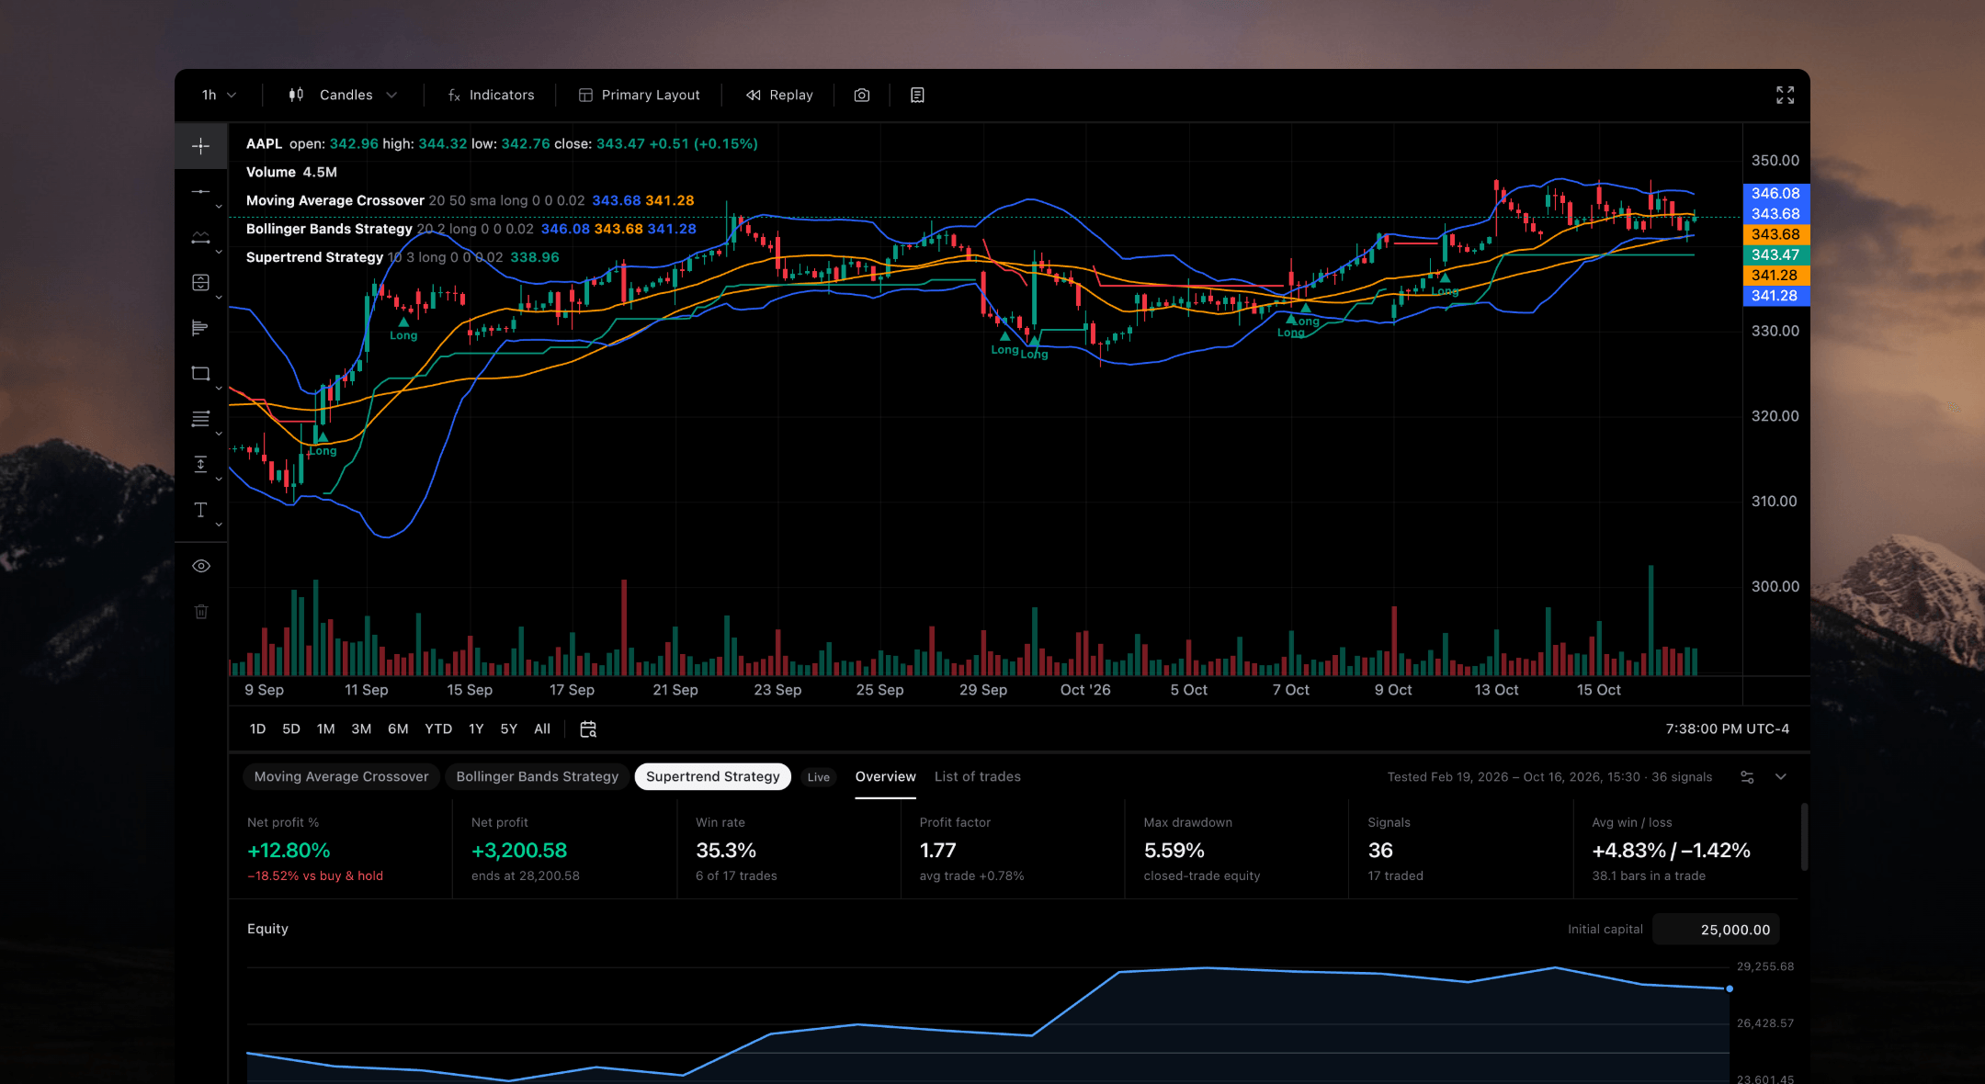Set chart range to 1D
The width and height of the screenshot is (1985, 1084).
[257, 728]
